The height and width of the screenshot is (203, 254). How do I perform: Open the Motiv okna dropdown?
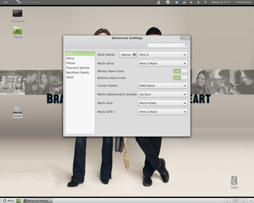(x=163, y=63)
